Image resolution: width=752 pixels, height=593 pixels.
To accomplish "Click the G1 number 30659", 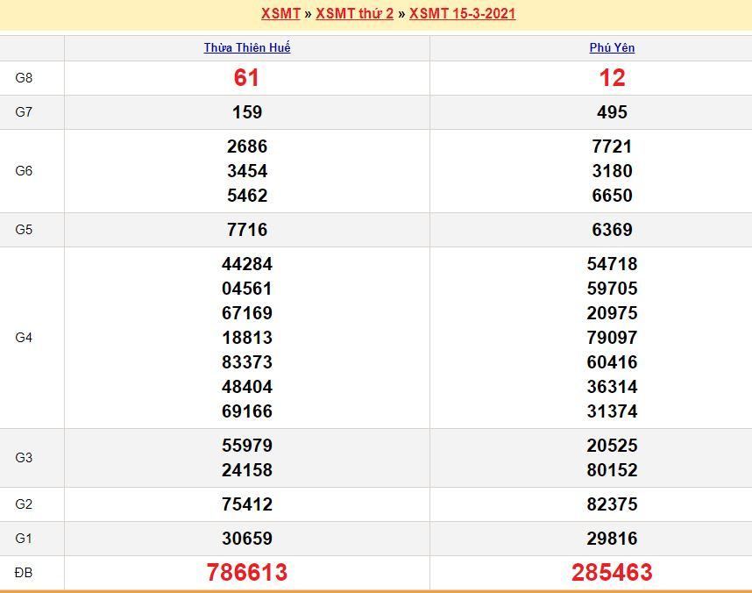I will click(247, 539).
